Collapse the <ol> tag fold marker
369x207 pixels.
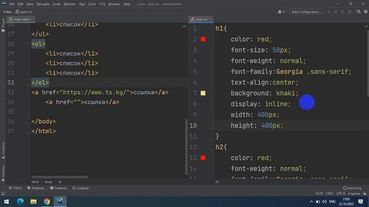pos(29,44)
